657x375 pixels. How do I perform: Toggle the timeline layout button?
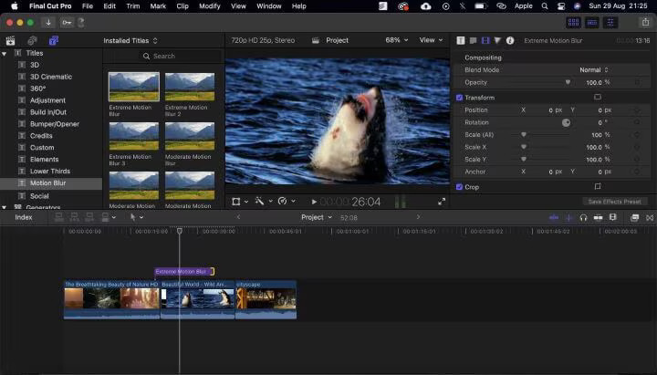pos(592,23)
